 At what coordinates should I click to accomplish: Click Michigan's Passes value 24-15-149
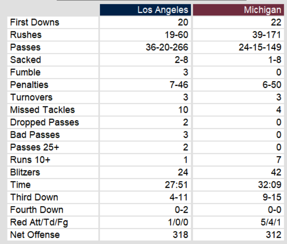coord(260,47)
